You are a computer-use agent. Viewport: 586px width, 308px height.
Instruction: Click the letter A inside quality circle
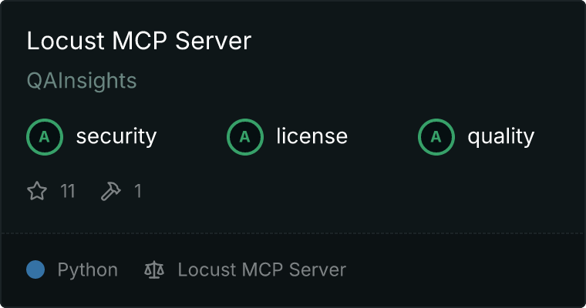click(x=436, y=137)
